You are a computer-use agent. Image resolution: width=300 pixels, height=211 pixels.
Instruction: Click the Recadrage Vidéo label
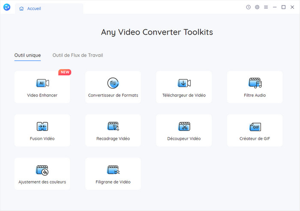pyautogui.click(x=113, y=139)
